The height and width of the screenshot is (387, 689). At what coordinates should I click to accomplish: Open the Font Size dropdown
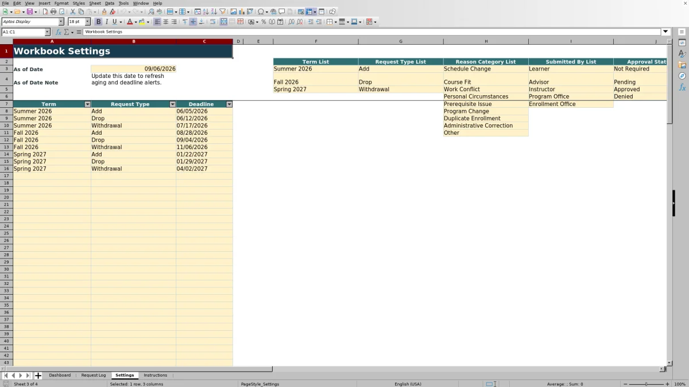pos(88,22)
